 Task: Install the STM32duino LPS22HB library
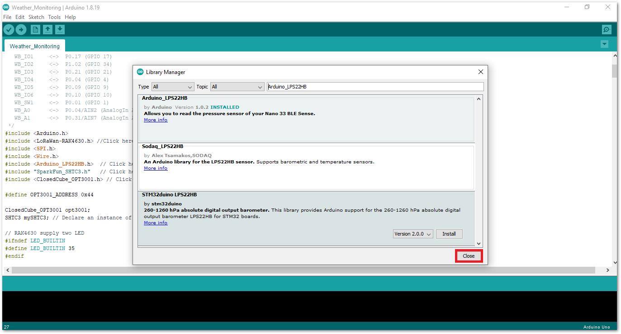click(x=449, y=234)
